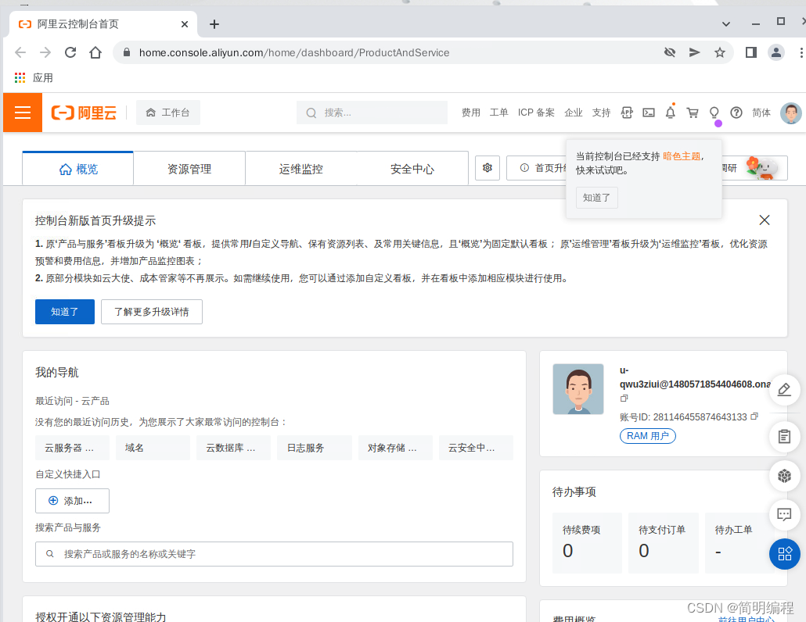Open the shopping cart icon
This screenshot has height=622, width=806.
coord(693,113)
